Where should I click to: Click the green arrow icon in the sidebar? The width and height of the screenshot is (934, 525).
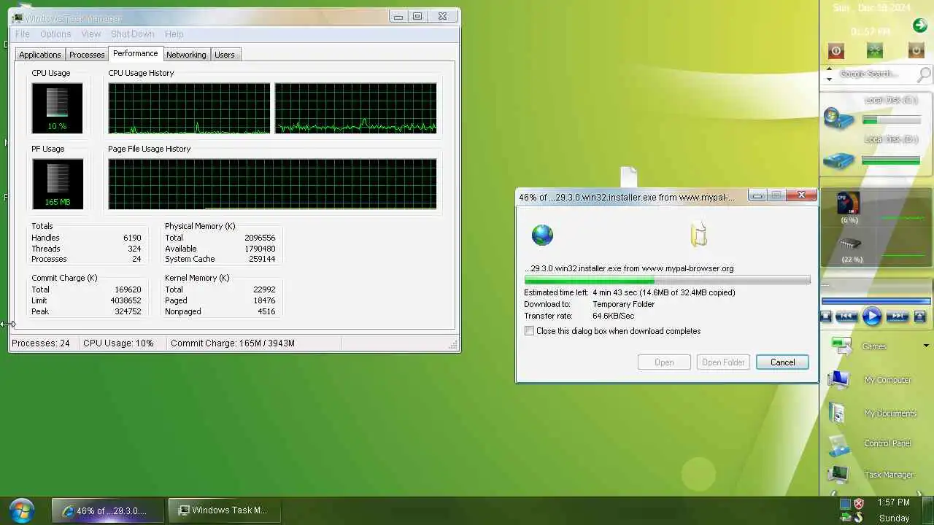919,26
